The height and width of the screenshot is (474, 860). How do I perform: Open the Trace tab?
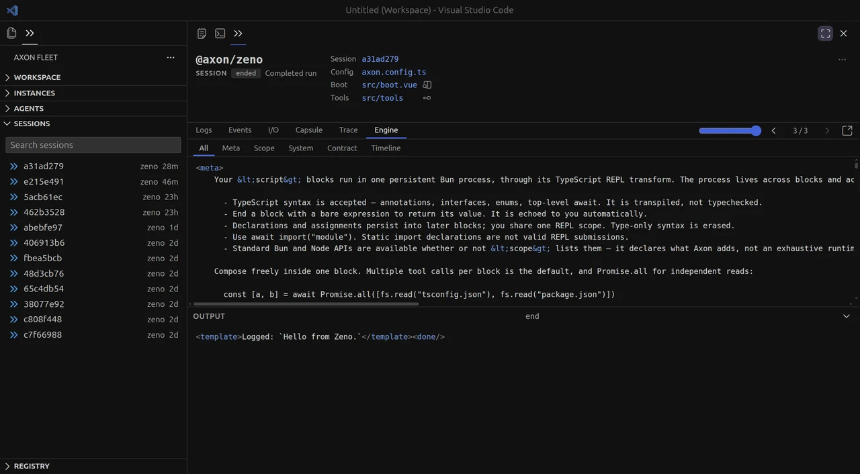click(349, 130)
